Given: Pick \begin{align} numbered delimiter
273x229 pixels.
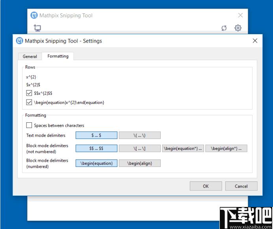Looking at the screenshot, I should (x=139, y=163).
